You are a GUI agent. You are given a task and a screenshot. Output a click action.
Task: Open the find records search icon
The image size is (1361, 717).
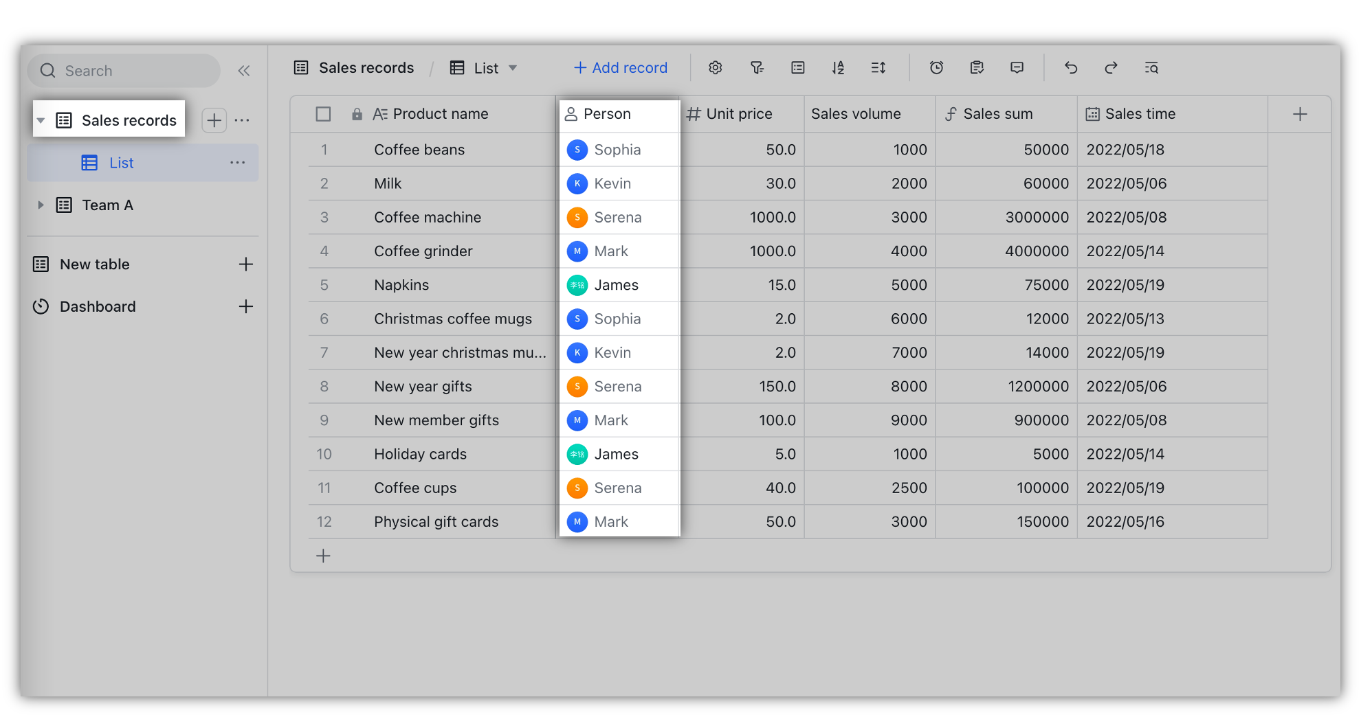1151,68
